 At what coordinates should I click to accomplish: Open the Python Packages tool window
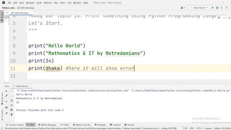coord(47,125)
